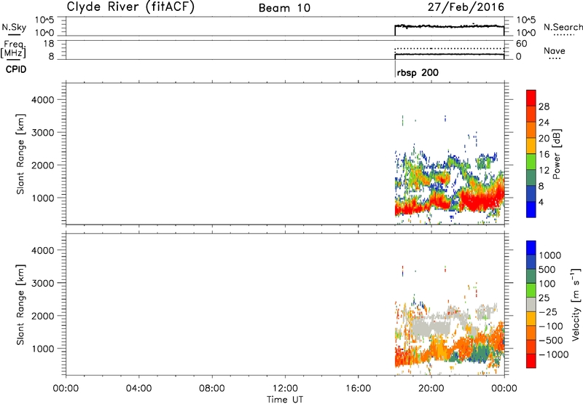Click the velocity panel 'Slant Range [km]' label
This screenshot has height=404, width=583.
tap(20, 305)
